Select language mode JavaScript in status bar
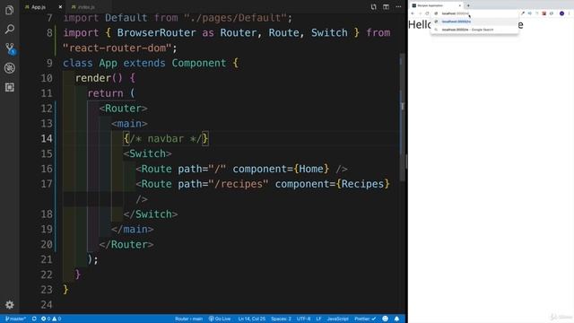The height and width of the screenshot is (323, 574). point(337,319)
